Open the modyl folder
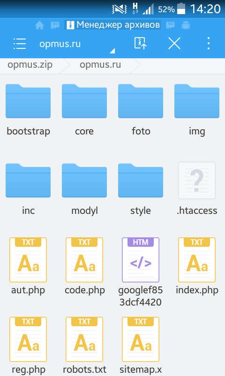This screenshot has width=225, height=376. point(84,189)
